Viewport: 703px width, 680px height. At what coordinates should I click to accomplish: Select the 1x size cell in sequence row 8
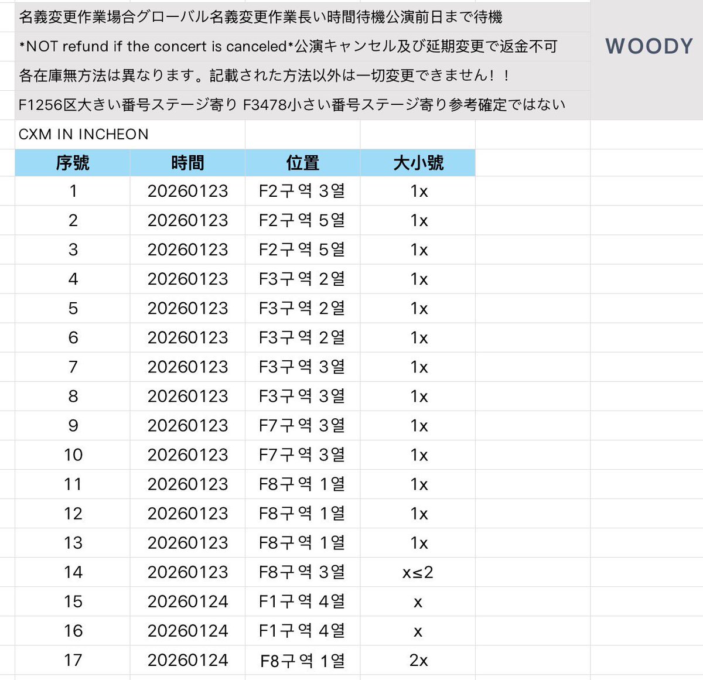(x=418, y=396)
